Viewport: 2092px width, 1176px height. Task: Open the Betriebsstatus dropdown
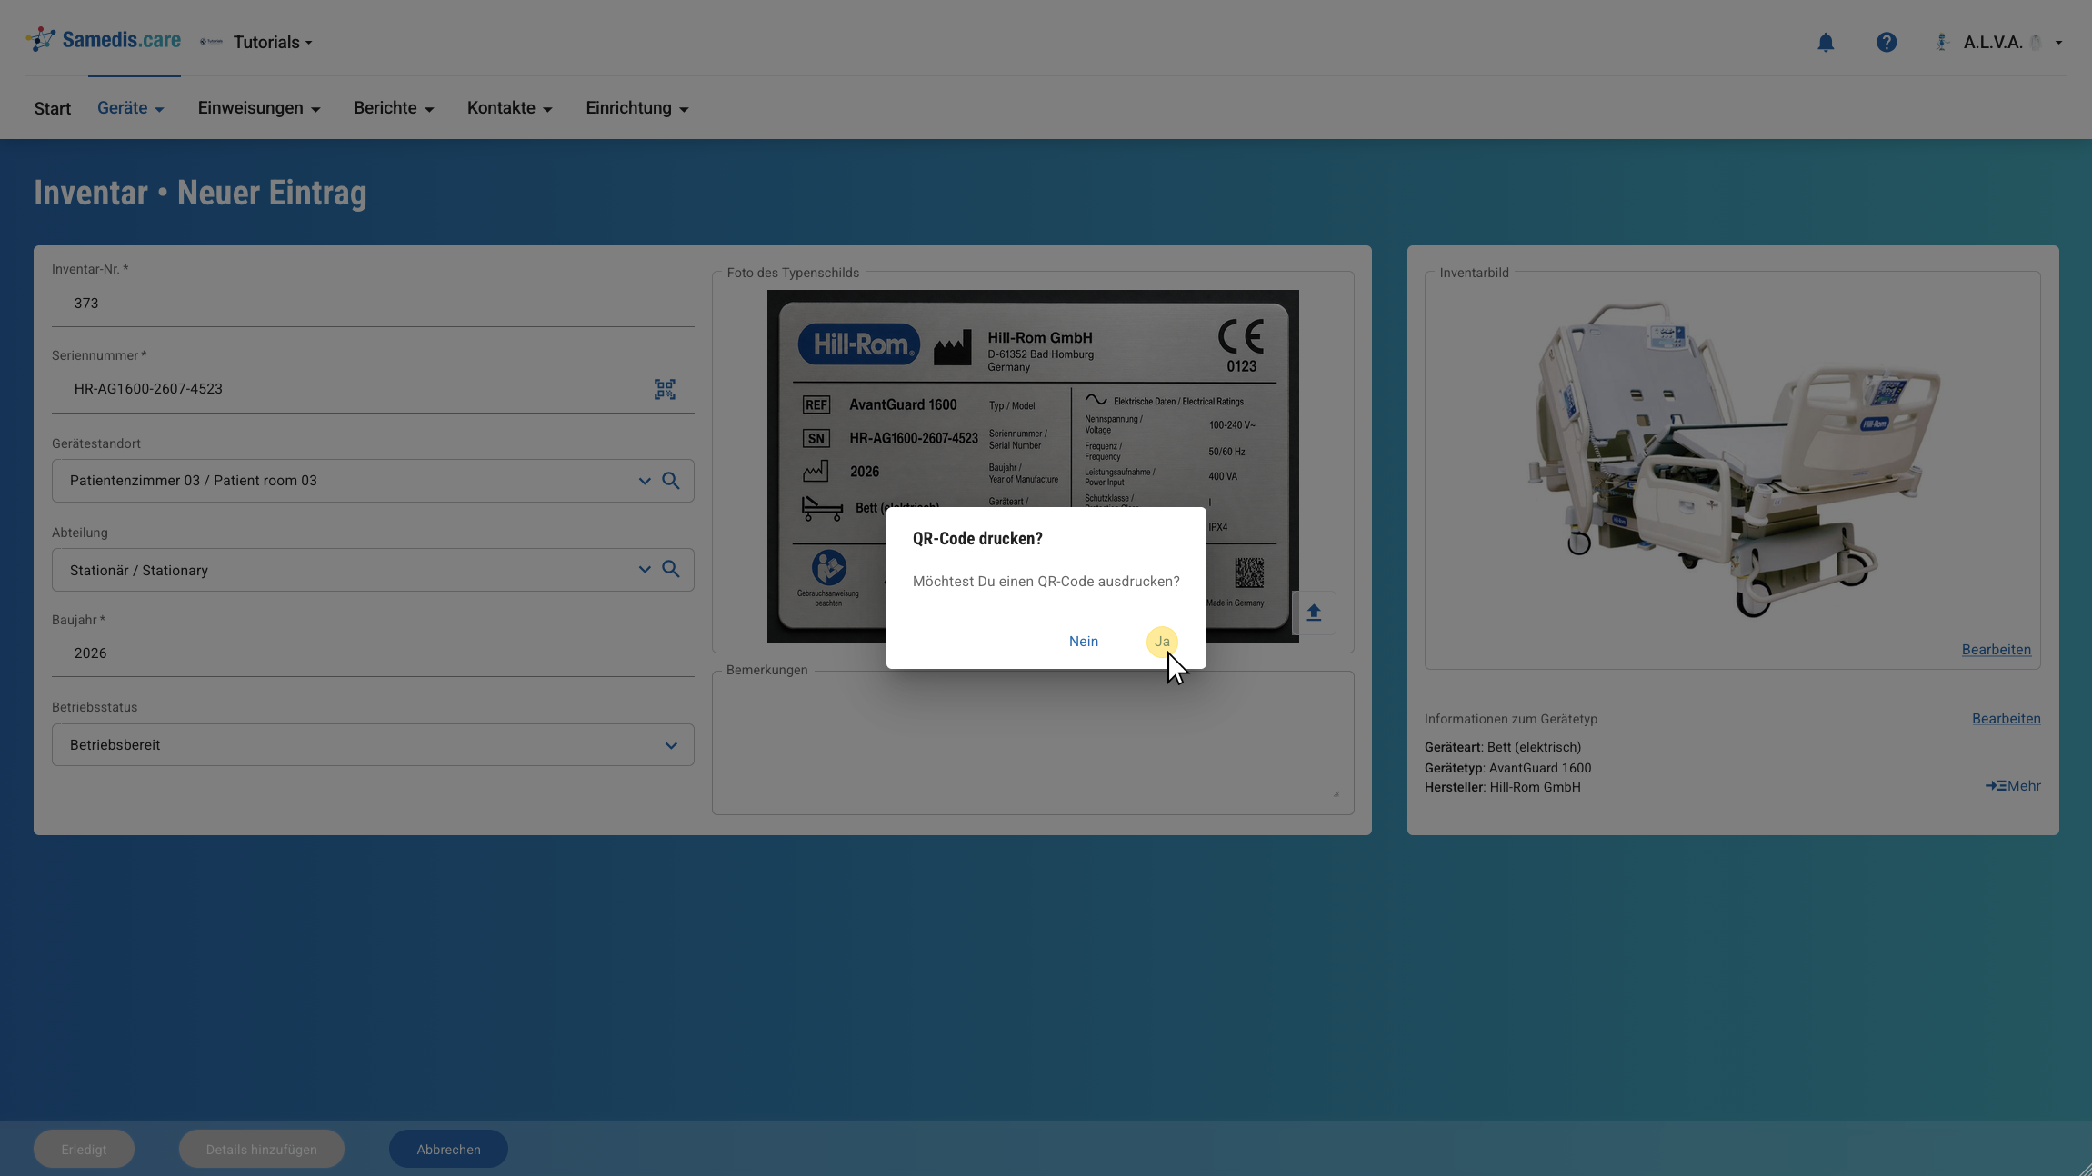(x=373, y=745)
